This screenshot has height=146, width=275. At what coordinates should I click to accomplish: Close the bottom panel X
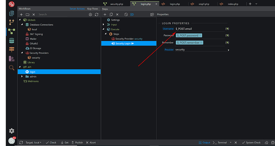point(236,142)
